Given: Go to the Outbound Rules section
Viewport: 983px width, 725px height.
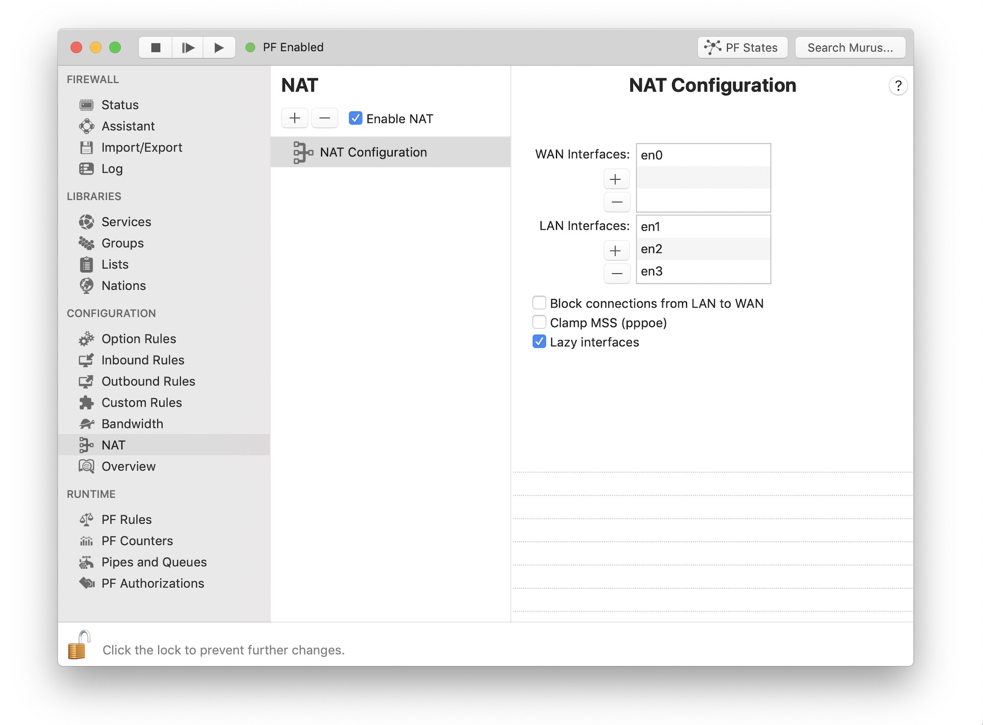Looking at the screenshot, I should (164, 381).
